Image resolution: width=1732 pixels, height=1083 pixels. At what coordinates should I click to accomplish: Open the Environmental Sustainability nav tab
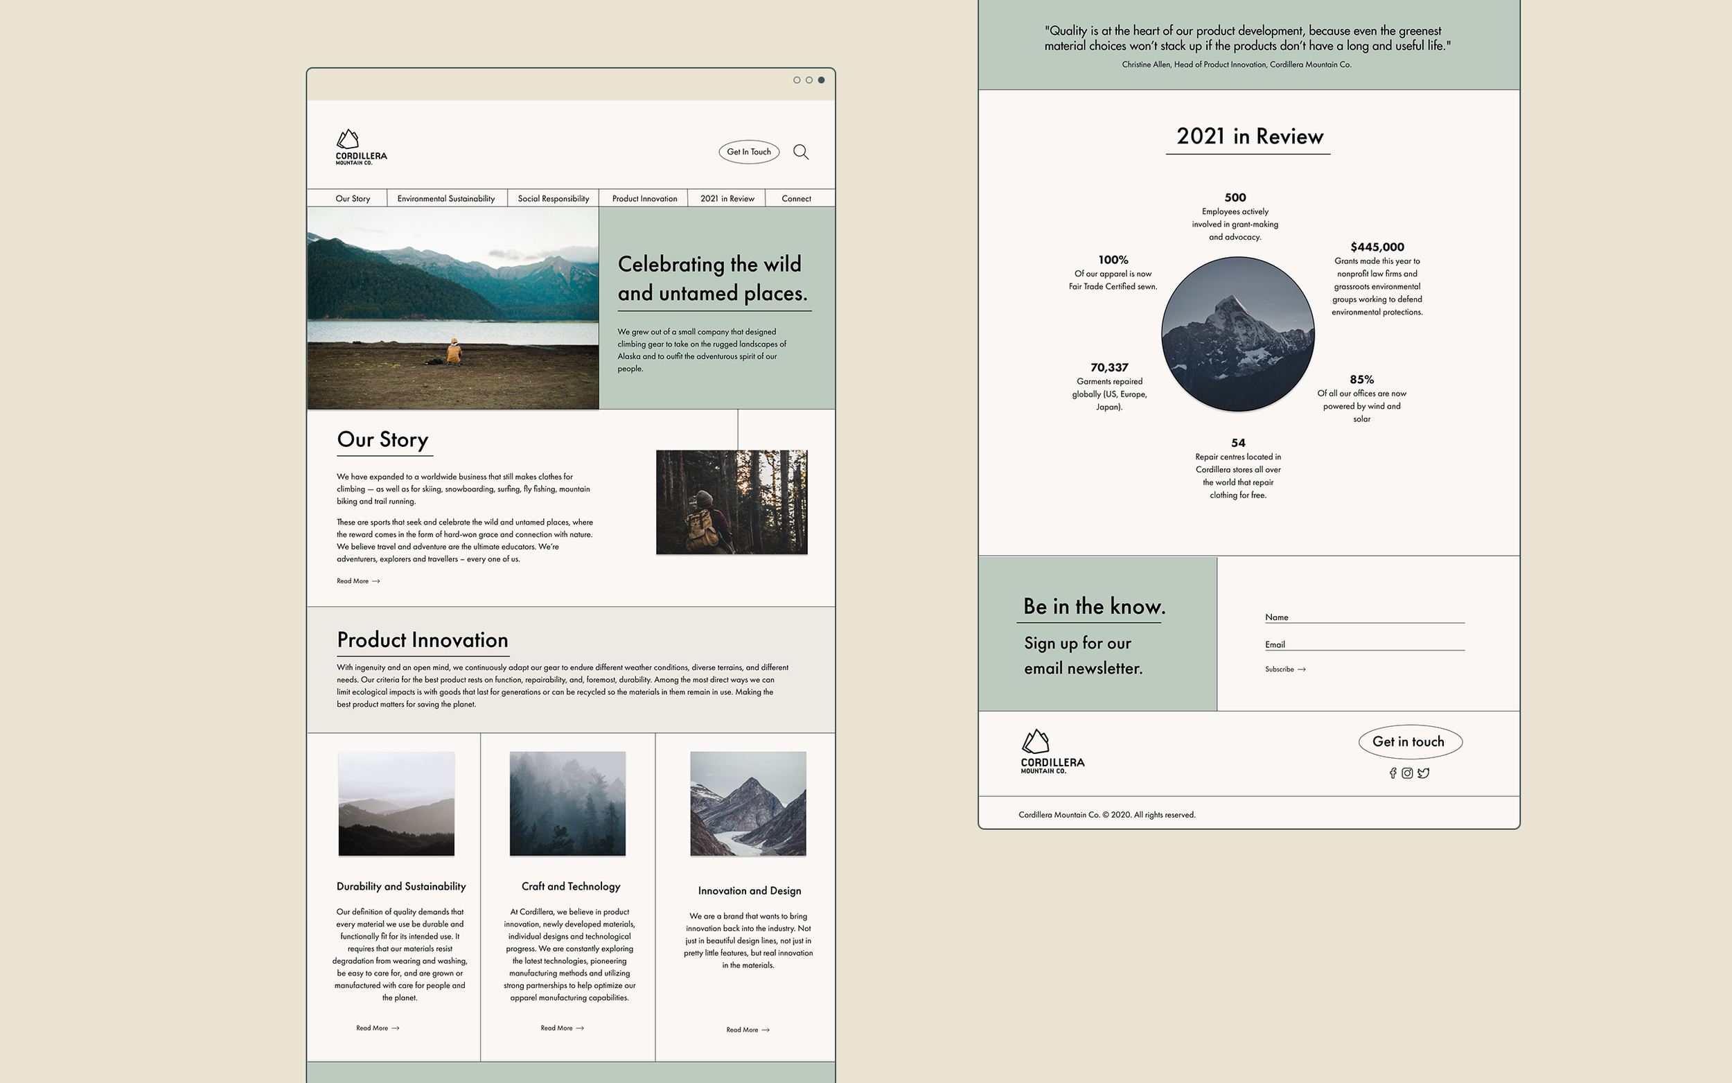click(446, 198)
